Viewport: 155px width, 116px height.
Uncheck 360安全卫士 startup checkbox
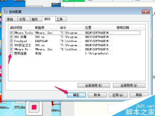click(x=11, y=45)
